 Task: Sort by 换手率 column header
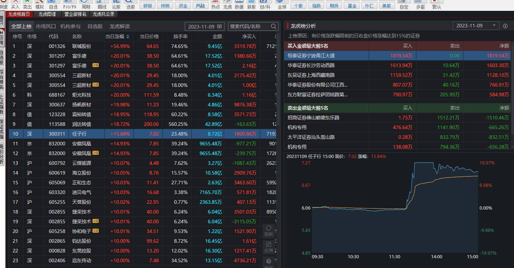180,36
